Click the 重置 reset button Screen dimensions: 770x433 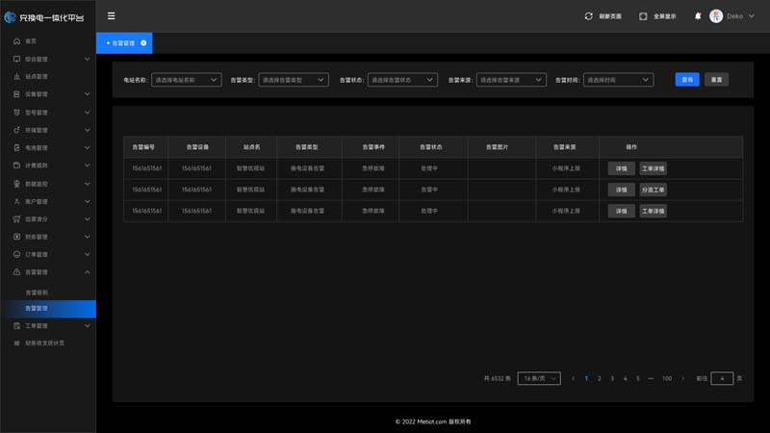pyautogui.click(x=715, y=80)
